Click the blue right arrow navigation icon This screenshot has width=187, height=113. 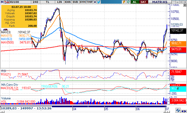[x=185, y=111]
